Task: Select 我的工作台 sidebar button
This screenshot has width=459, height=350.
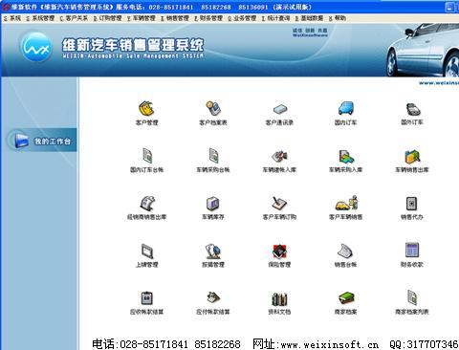Action: [42, 141]
